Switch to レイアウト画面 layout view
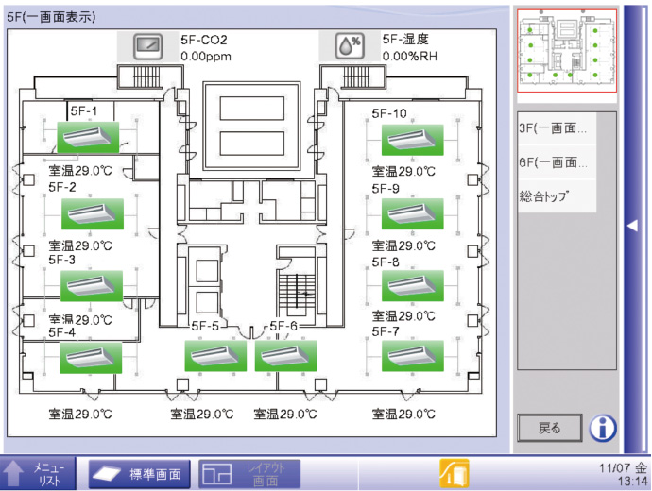The height and width of the screenshot is (491, 652). click(249, 474)
